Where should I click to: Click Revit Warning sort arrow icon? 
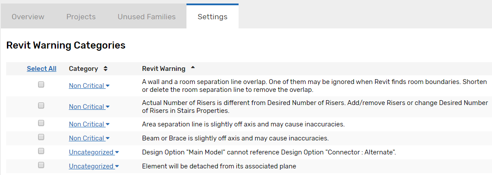tap(193, 68)
